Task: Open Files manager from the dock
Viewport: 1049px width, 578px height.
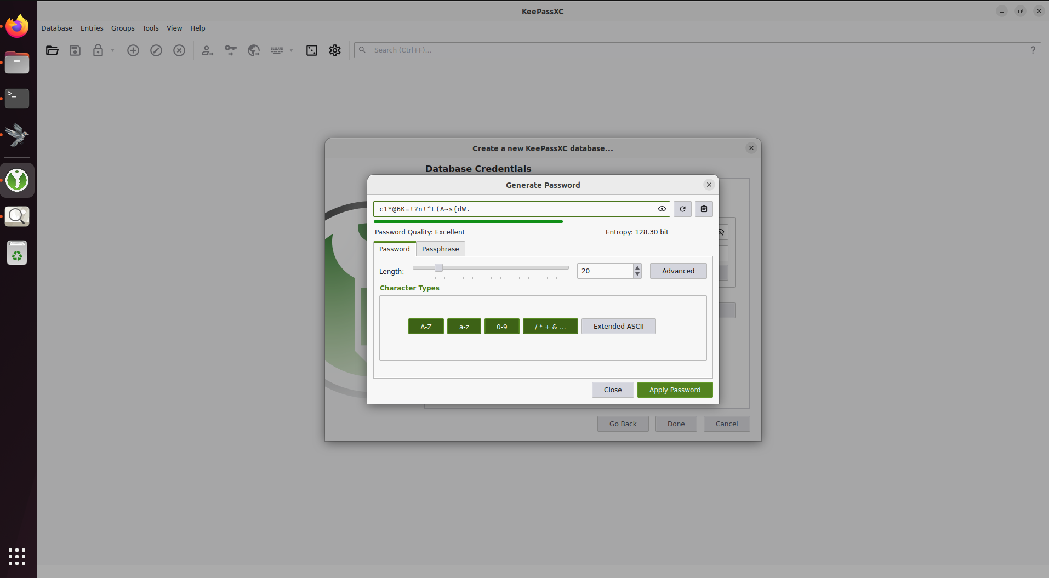Action: [x=17, y=62]
